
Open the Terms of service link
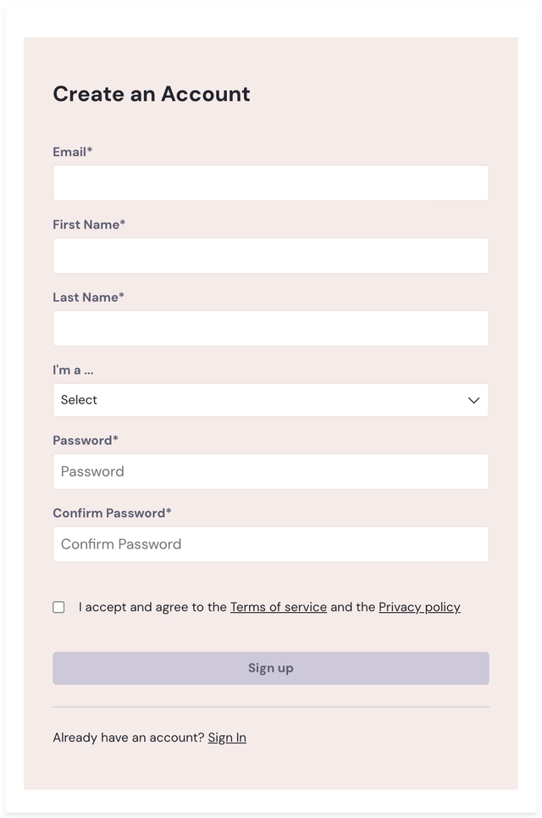[x=279, y=607]
